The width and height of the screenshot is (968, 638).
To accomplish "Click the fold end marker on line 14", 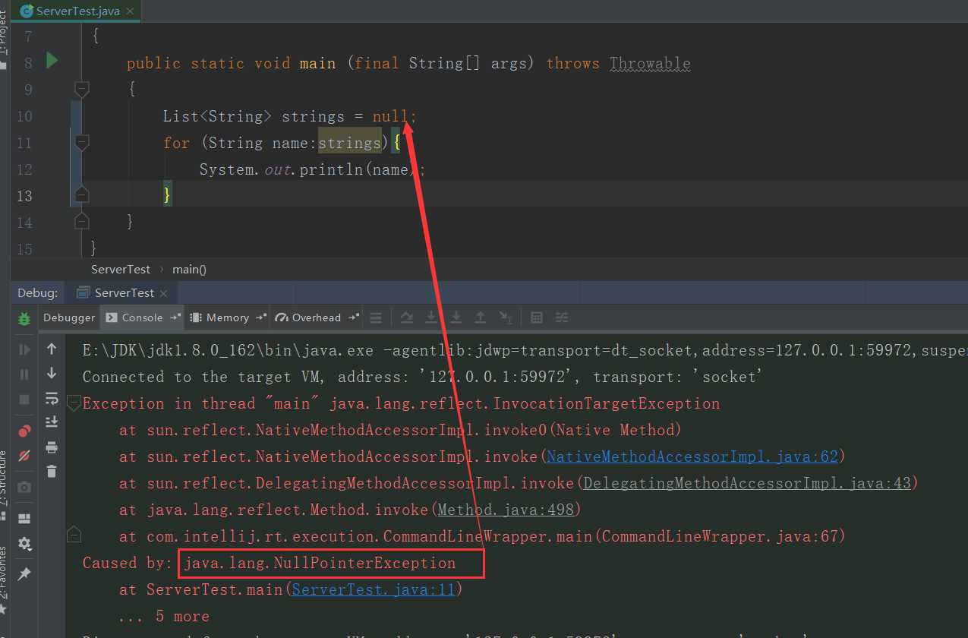I will coord(82,221).
